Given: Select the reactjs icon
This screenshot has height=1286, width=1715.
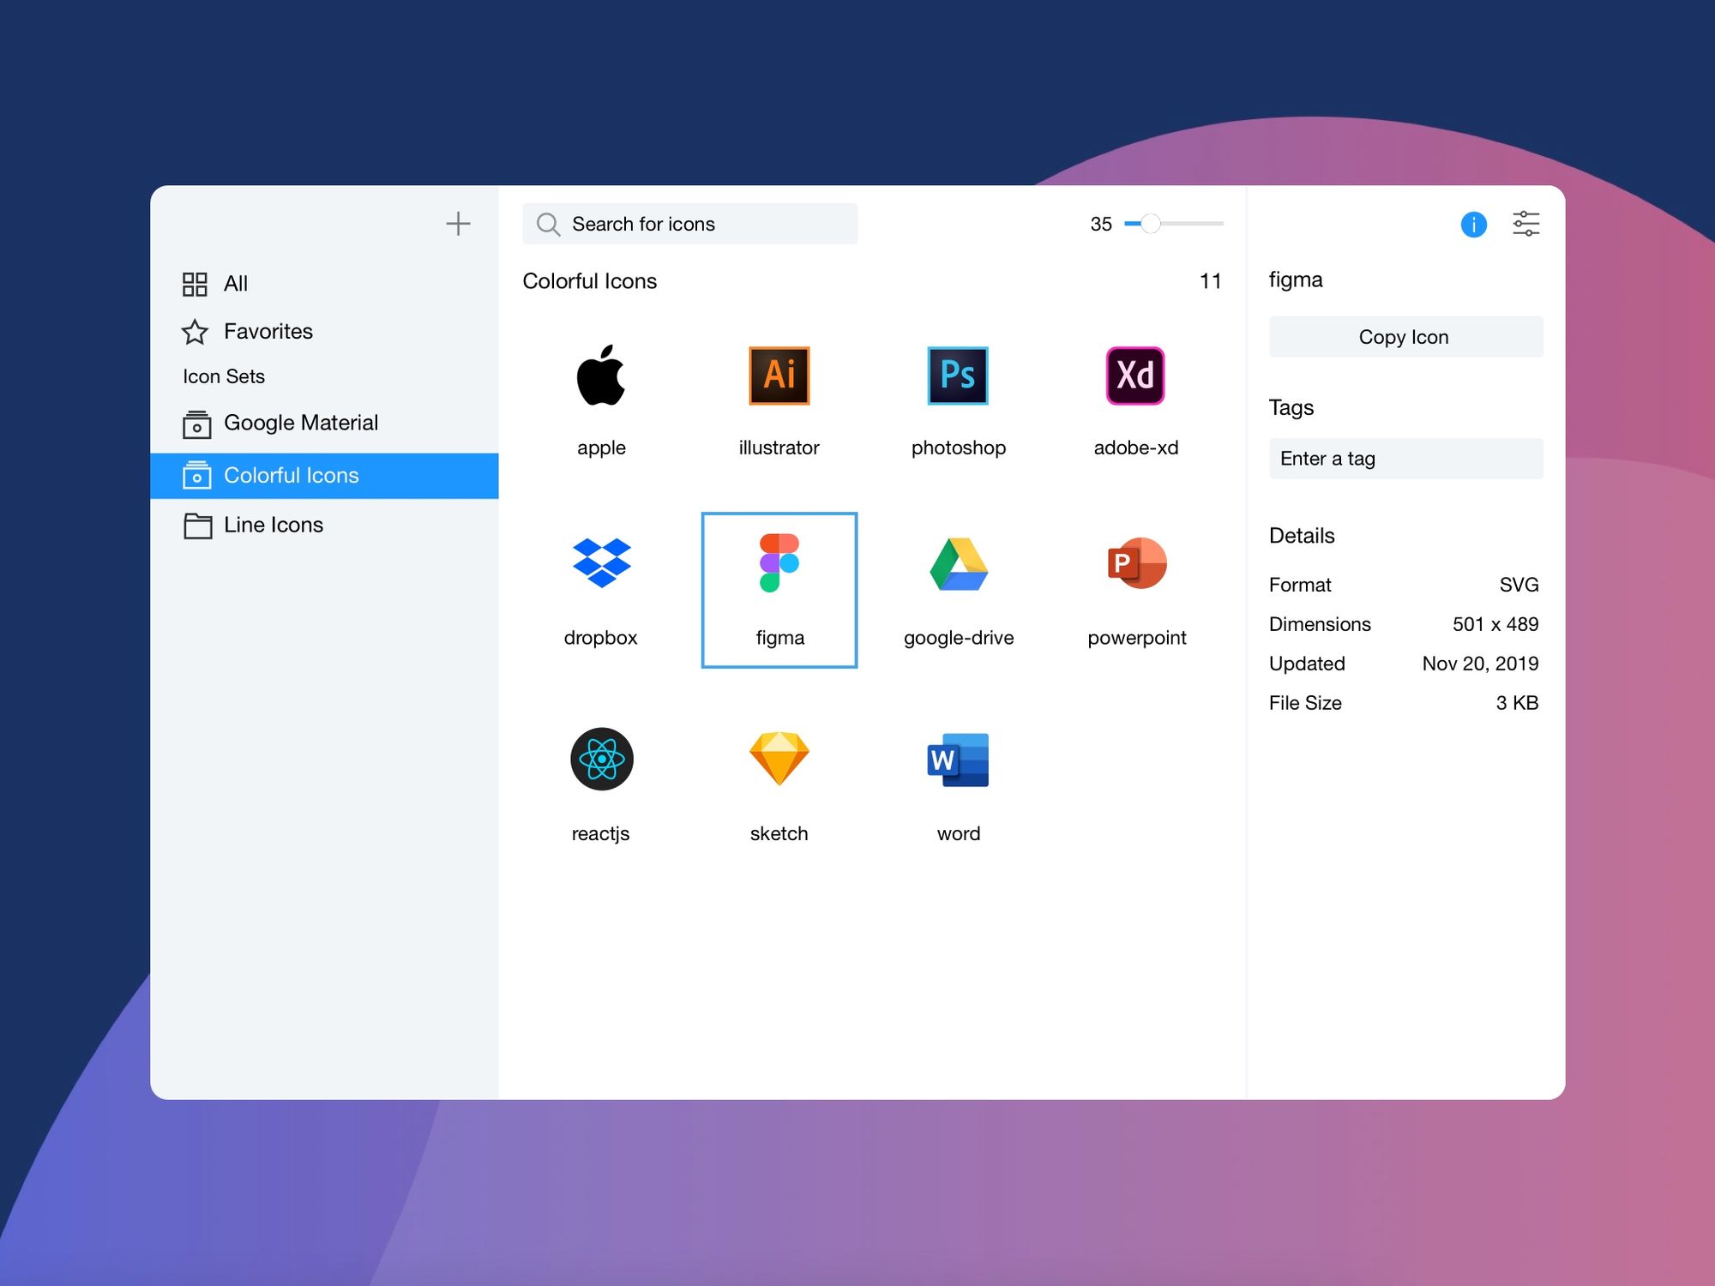Looking at the screenshot, I should (601, 759).
